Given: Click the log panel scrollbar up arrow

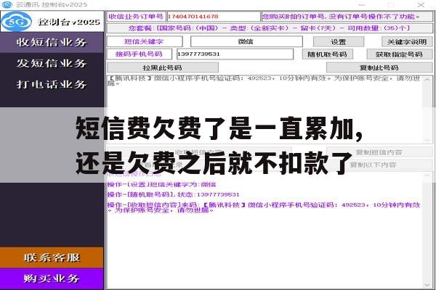Looking at the screenshot, I should click(x=427, y=175).
